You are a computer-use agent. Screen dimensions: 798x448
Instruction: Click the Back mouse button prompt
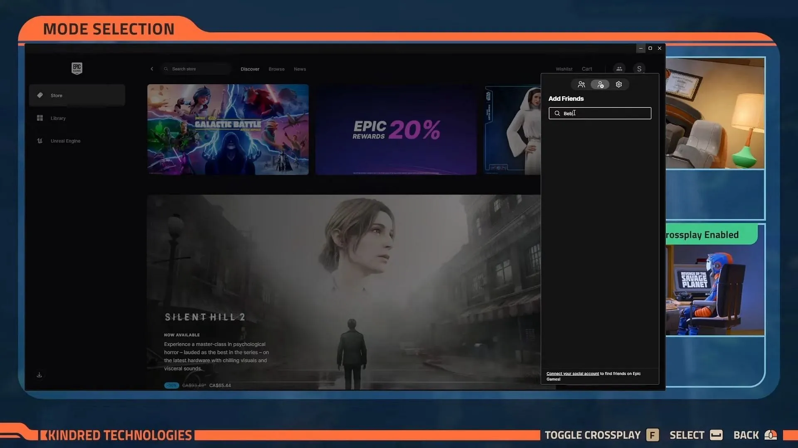[x=771, y=435]
